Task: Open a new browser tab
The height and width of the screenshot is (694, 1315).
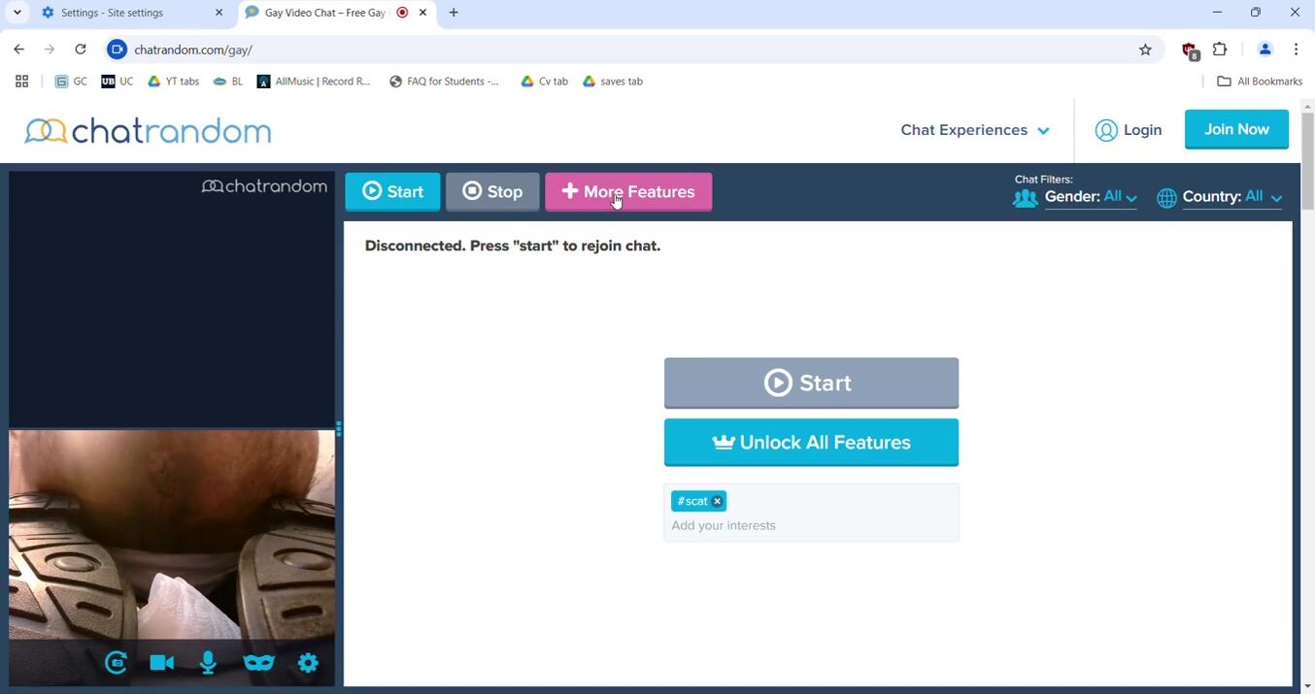Action: (454, 13)
